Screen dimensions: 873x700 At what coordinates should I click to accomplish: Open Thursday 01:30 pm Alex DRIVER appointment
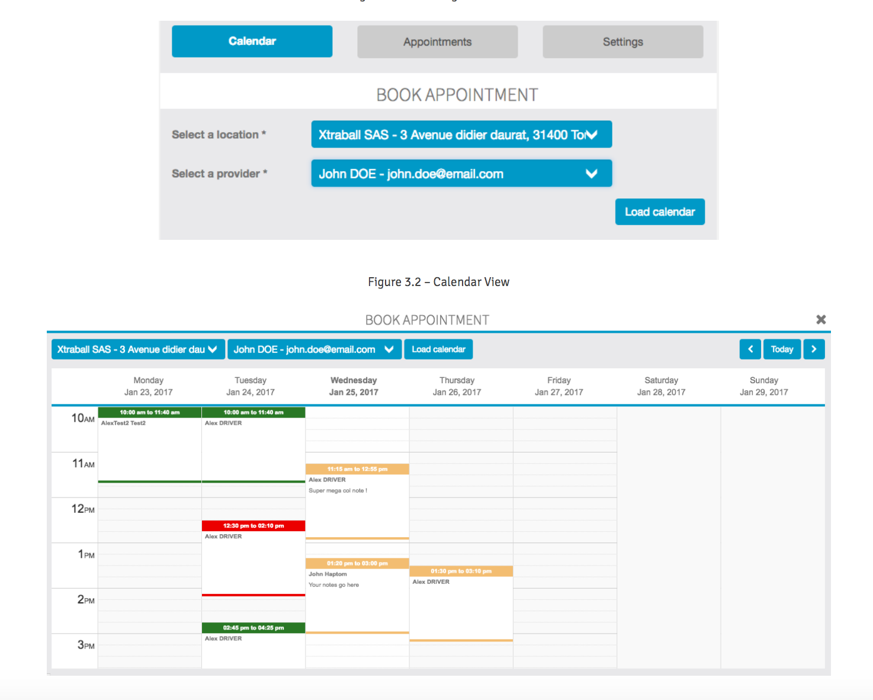(x=461, y=604)
